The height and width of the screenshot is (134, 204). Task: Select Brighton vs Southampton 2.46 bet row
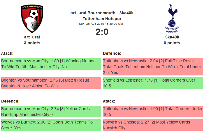(51, 83)
